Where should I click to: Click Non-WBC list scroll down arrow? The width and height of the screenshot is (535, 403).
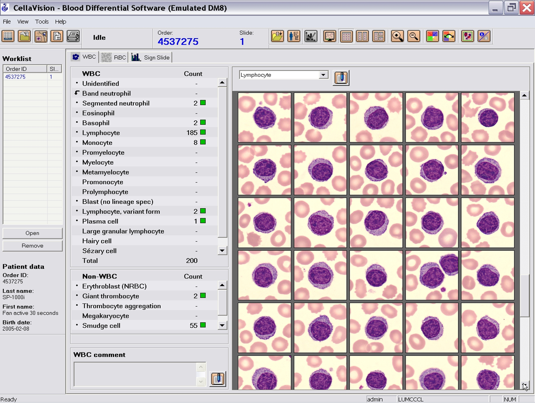[222, 325]
